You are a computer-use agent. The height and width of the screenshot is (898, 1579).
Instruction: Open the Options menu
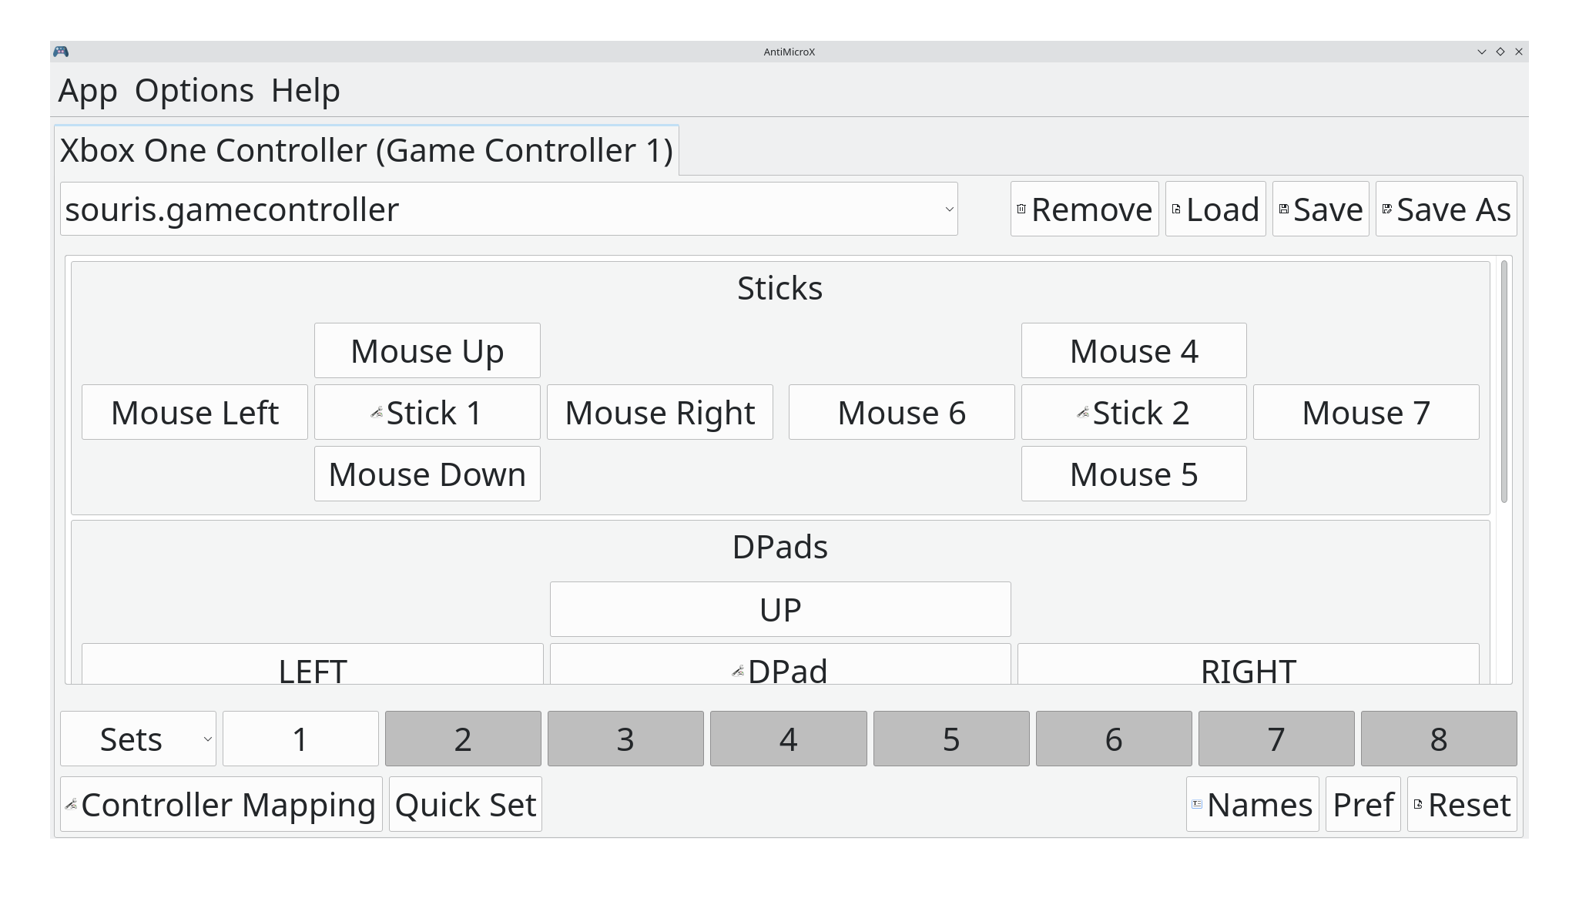pos(194,91)
